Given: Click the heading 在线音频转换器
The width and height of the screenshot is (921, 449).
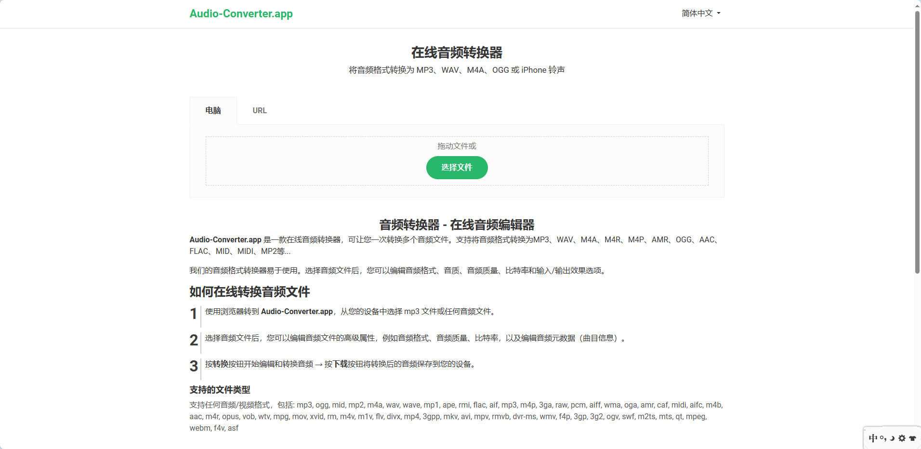Looking at the screenshot, I should [x=457, y=53].
